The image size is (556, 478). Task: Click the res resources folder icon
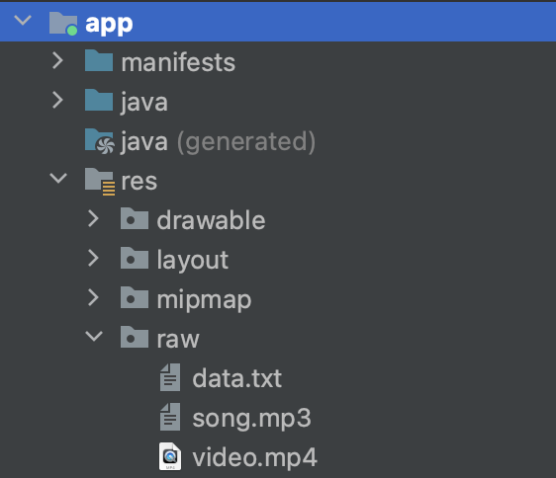(x=100, y=182)
